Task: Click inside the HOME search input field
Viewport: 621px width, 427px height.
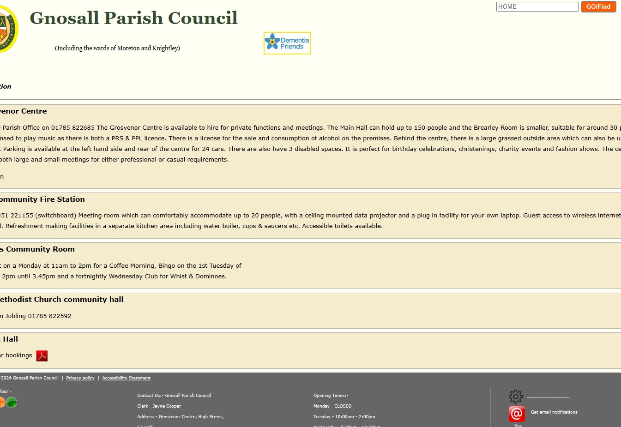Action: (537, 6)
